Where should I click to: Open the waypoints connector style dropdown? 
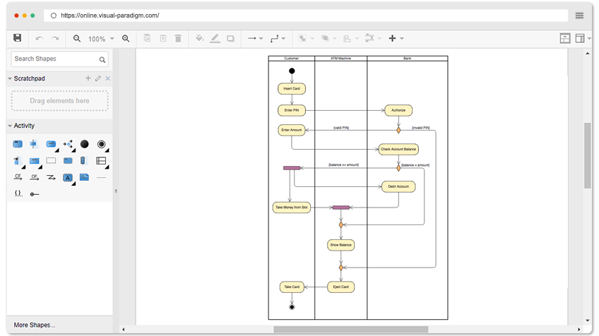(x=278, y=39)
